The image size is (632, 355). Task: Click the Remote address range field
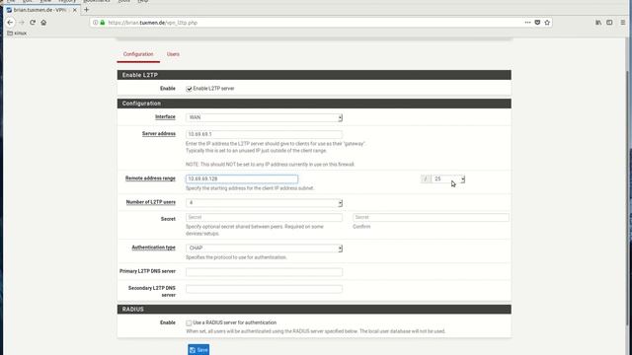(242, 178)
